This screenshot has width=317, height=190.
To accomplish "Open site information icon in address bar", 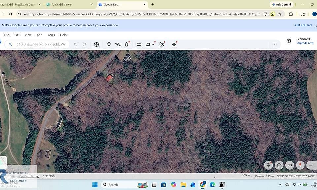I will pos(19,14).
